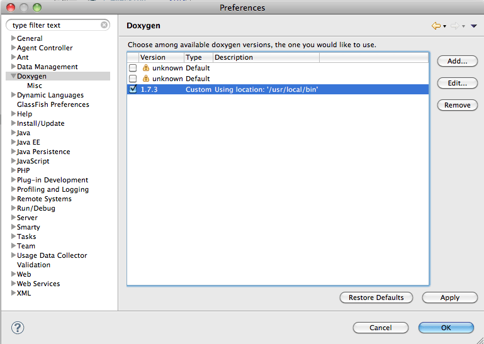Select Java Persistence tree item
Viewport: 484px width, 344px height.
(43, 152)
